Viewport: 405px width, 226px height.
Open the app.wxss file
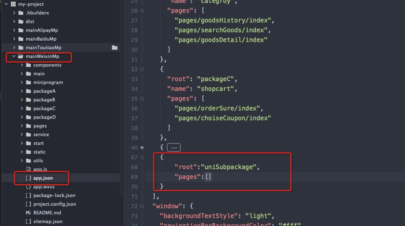click(x=44, y=187)
